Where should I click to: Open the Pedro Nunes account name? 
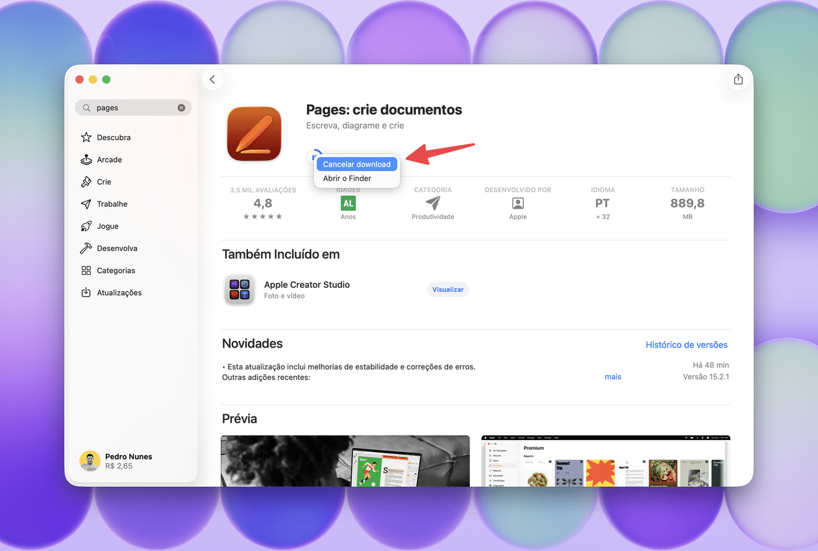(129, 456)
